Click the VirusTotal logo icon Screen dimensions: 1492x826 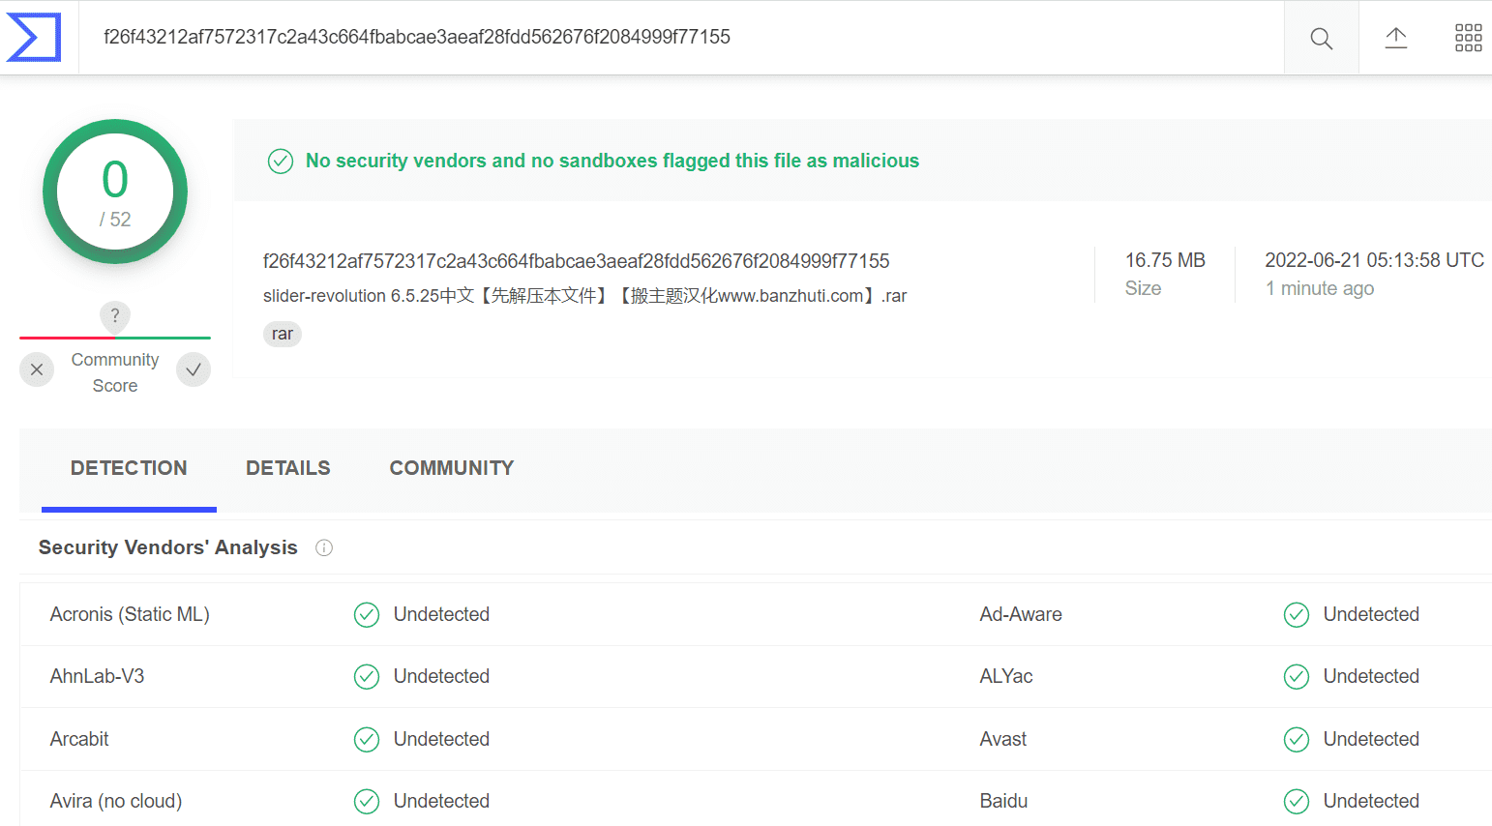click(x=34, y=38)
